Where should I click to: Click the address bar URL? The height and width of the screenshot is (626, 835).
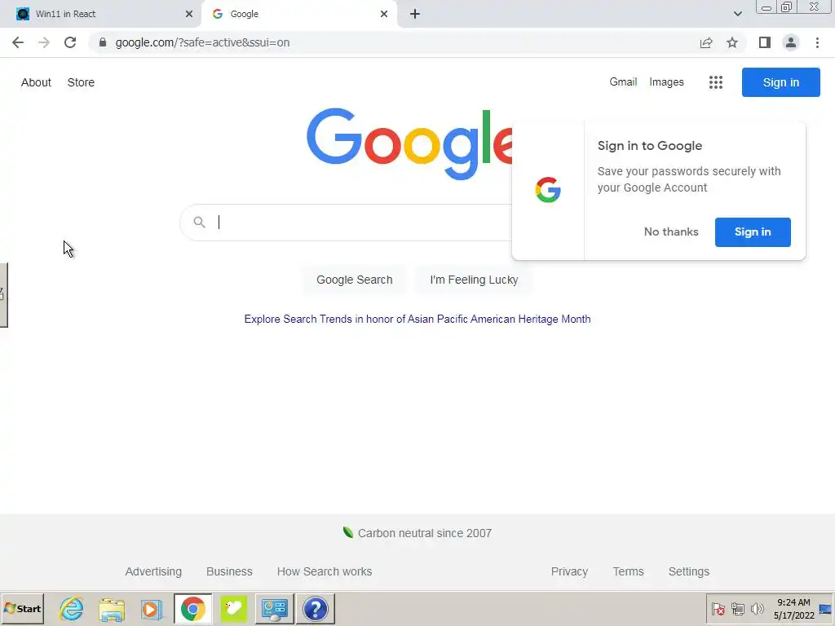[x=202, y=42]
